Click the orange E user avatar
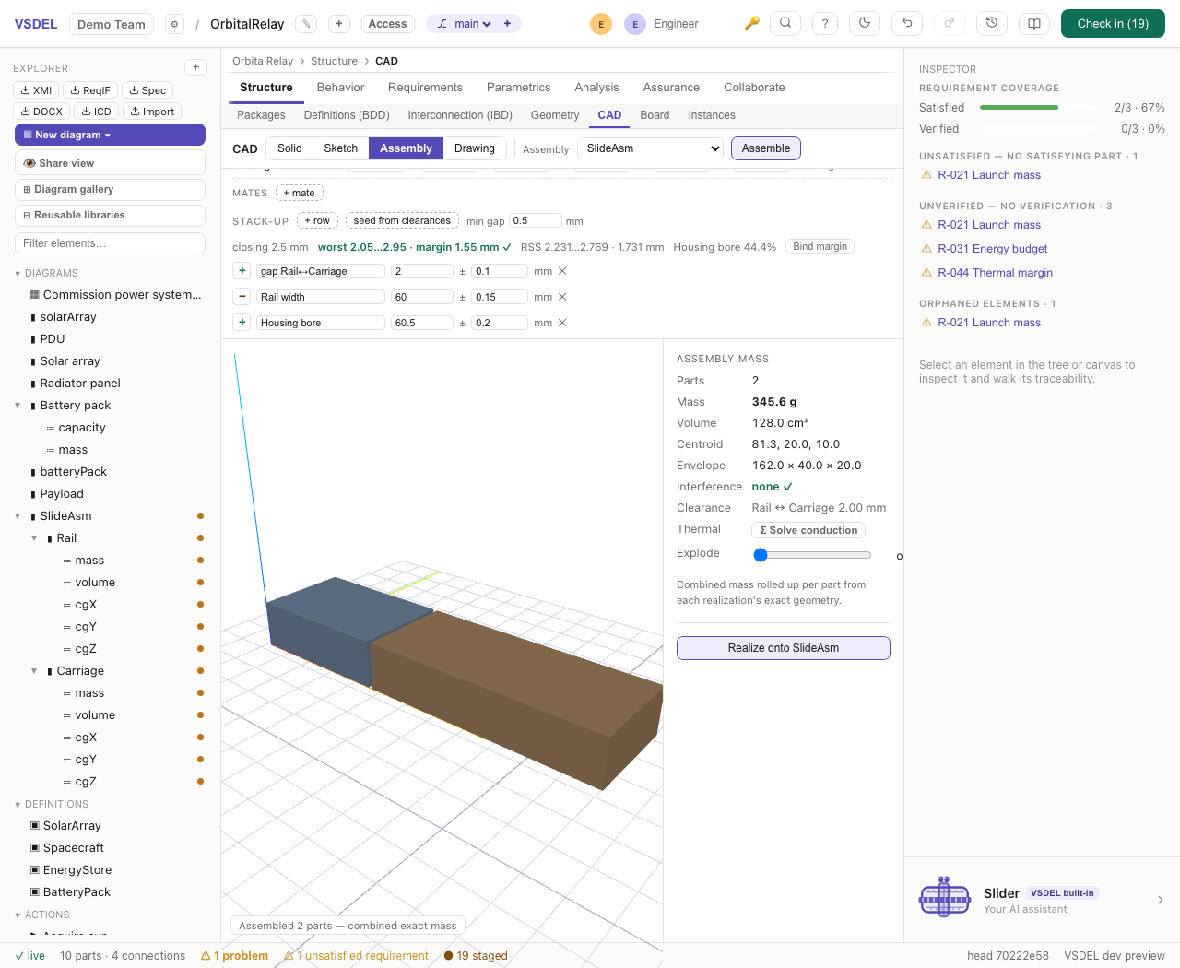 coord(601,24)
